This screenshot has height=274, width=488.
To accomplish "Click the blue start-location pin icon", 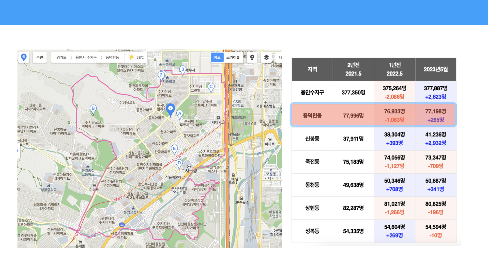I will coord(24,57).
